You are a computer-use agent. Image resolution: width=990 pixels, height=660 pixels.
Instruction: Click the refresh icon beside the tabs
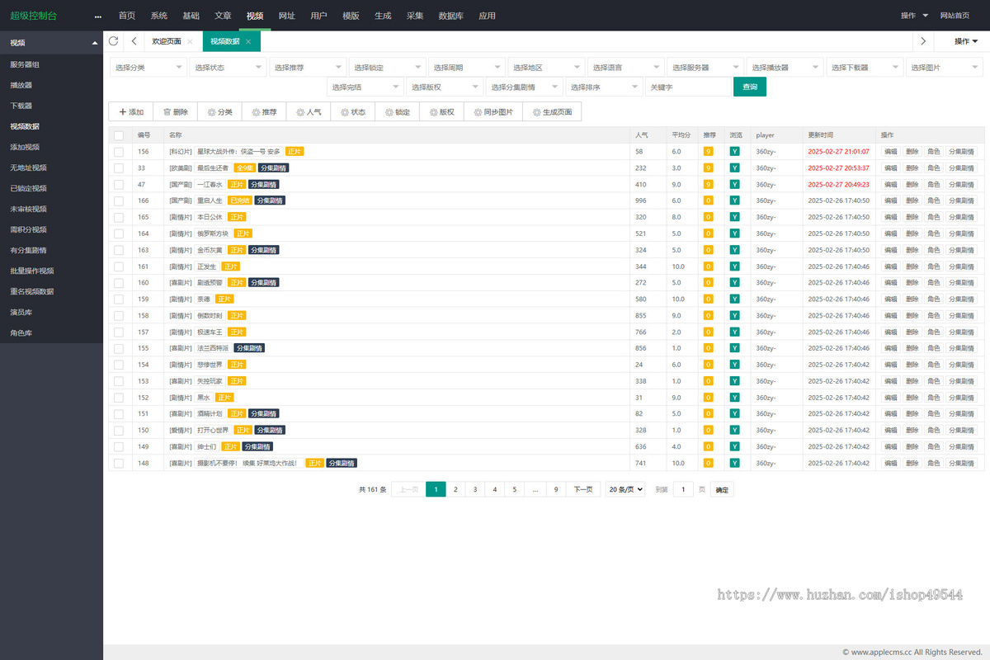pos(113,41)
